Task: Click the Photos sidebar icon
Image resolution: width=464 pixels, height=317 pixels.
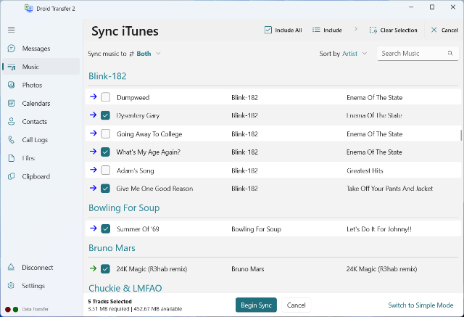Action: coord(12,85)
